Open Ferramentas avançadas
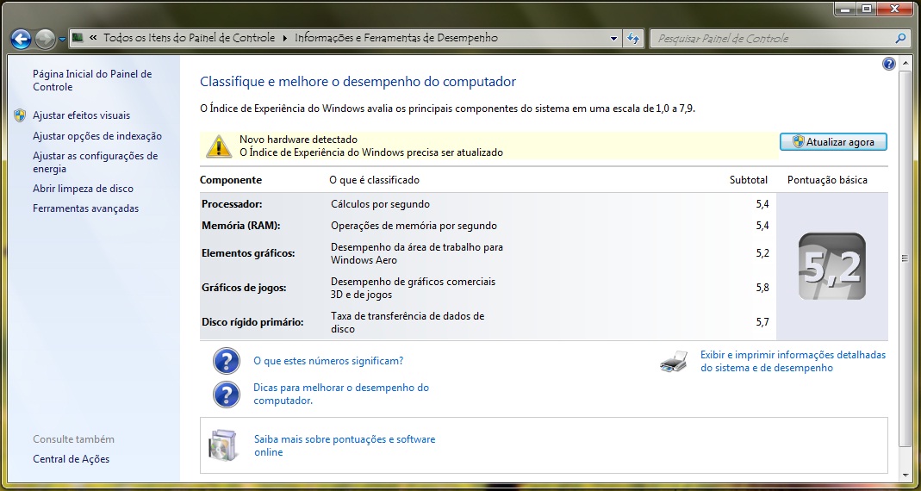 (86, 208)
